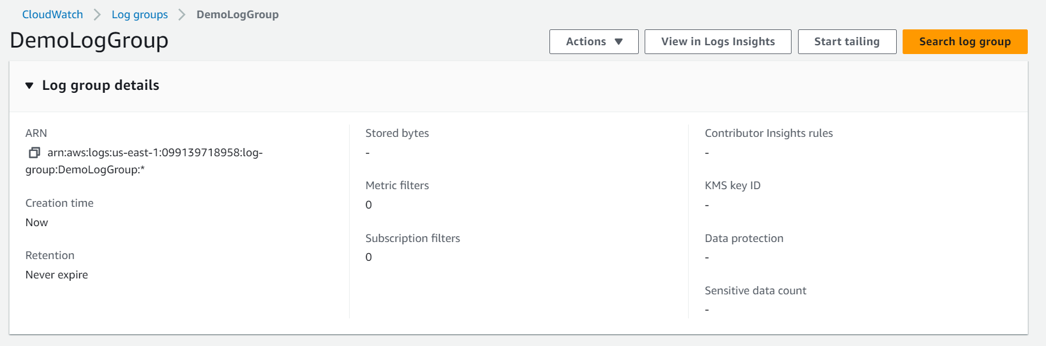Click the Subscription filters label
Viewport: 1046px width, 346px height.
[413, 238]
